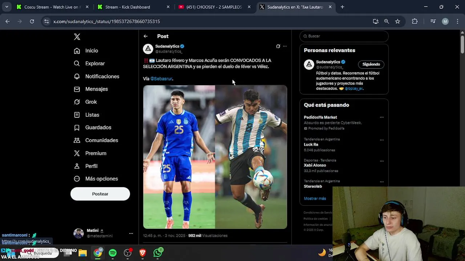Image resolution: width=465 pixels, height=261 pixels.
Task: Open the post's three-dot menu
Action: [x=285, y=46]
